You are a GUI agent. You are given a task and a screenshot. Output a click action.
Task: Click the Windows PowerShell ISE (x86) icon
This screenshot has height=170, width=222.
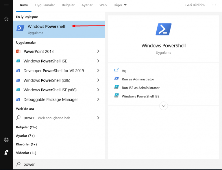[18, 90]
